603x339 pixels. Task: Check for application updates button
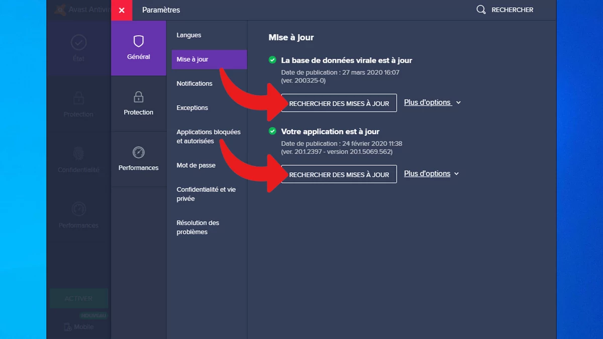(x=339, y=174)
